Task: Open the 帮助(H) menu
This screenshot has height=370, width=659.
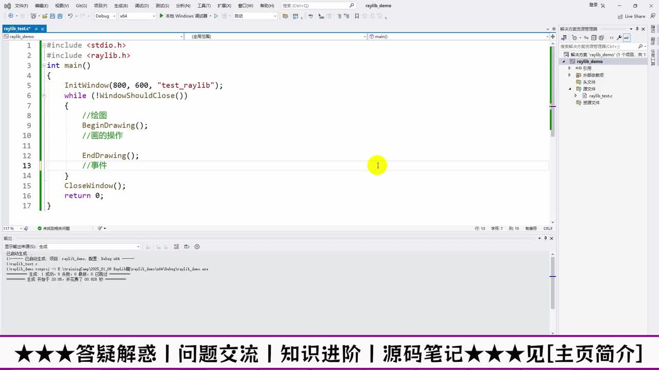Action: (267, 6)
